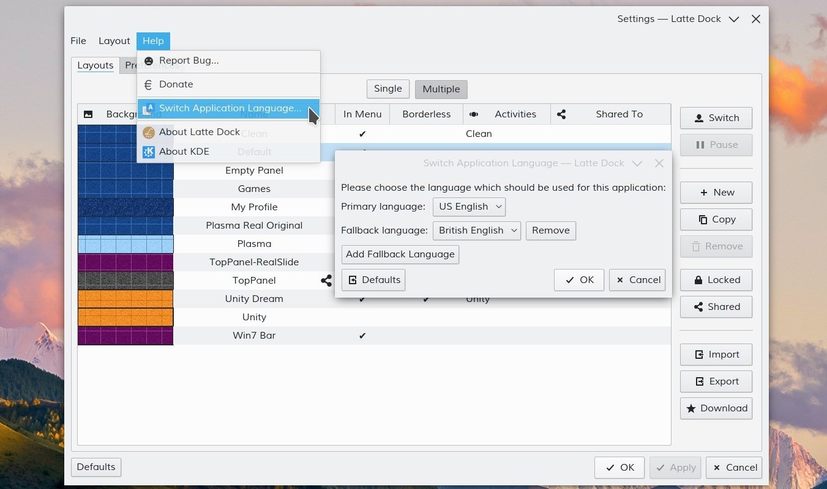Click the TopPanel gray background swatch
827x489 pixels.
point(125,281)
